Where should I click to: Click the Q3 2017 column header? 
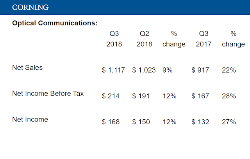204,39
